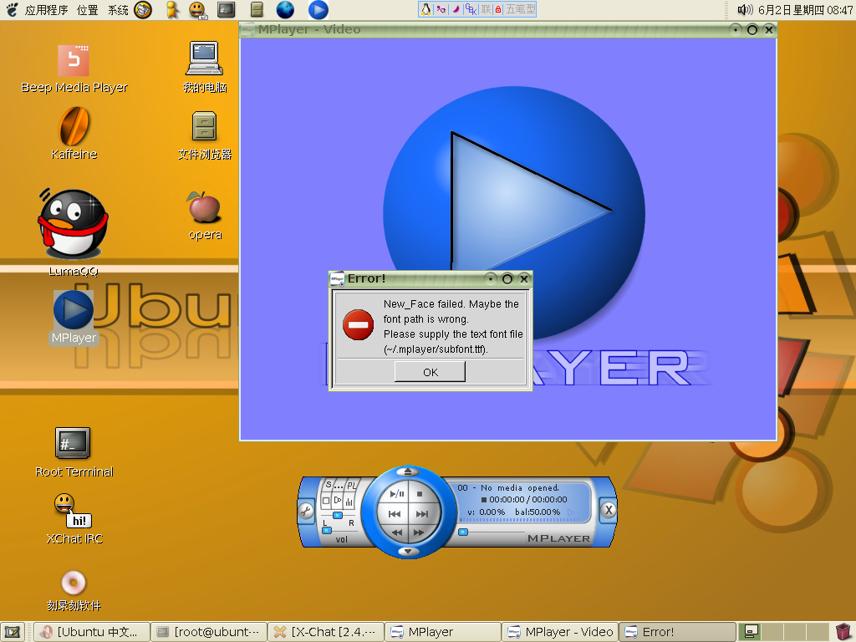Viewport: 856px width, 642px height.
Task: Open XChat IRC desktop icon
Action: click(74, 518)
